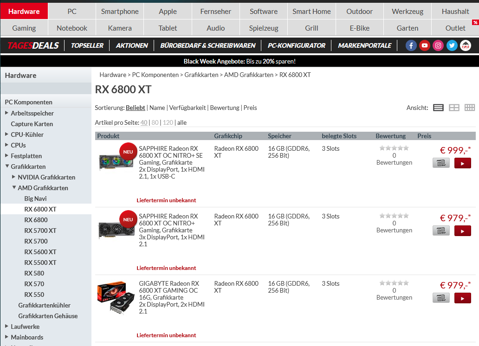Viewport: 479px width, 346px height.
Task: Go to Grafikkarten breadcrumb
Action: point(201,75)
